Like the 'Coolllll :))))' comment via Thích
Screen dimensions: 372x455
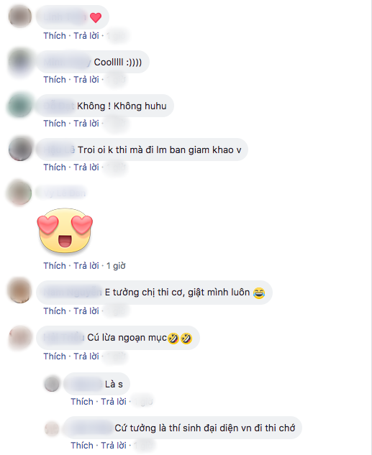click(55, 80)
